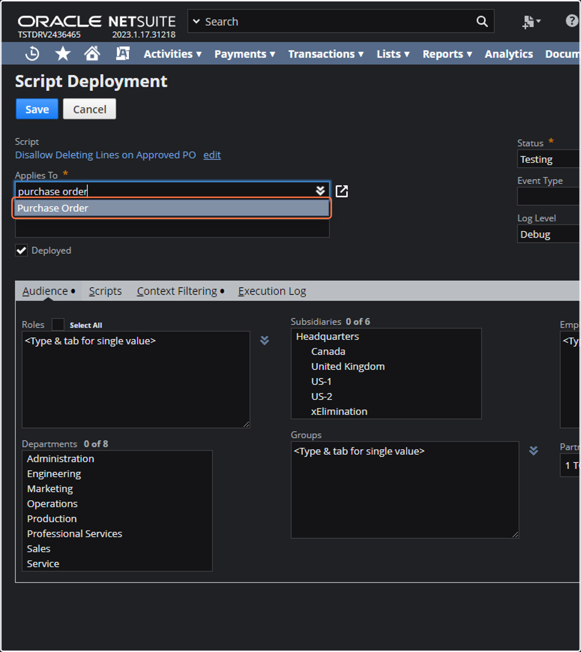This screenshot has width=581, height=652.
Task: Open the Setup Manager icon in navbar
Action: (122, 53)
